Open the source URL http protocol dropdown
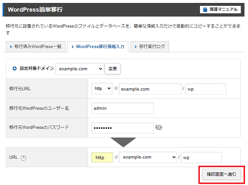Screen dimensions: 248x185 coord(102,89)
